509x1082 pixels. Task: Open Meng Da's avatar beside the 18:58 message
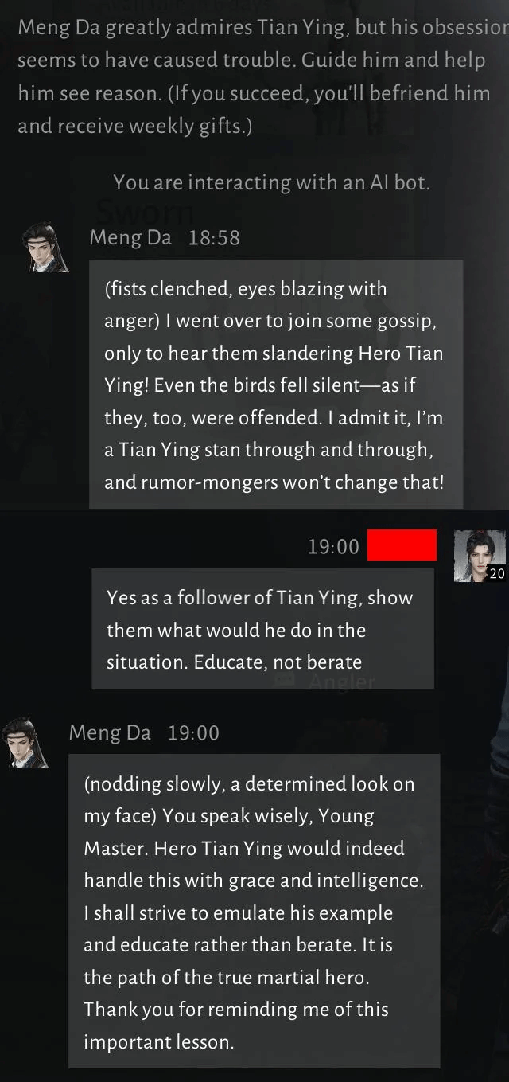click(x=45, y=247)
